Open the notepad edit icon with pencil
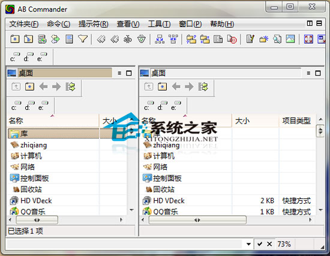The image size is (330, 256). click(250, 39)
